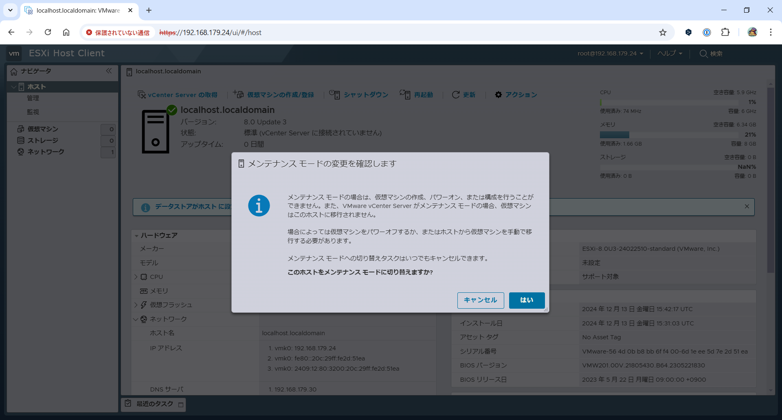Click 保護されていない通信 security warning chip

tap(118, 33)
